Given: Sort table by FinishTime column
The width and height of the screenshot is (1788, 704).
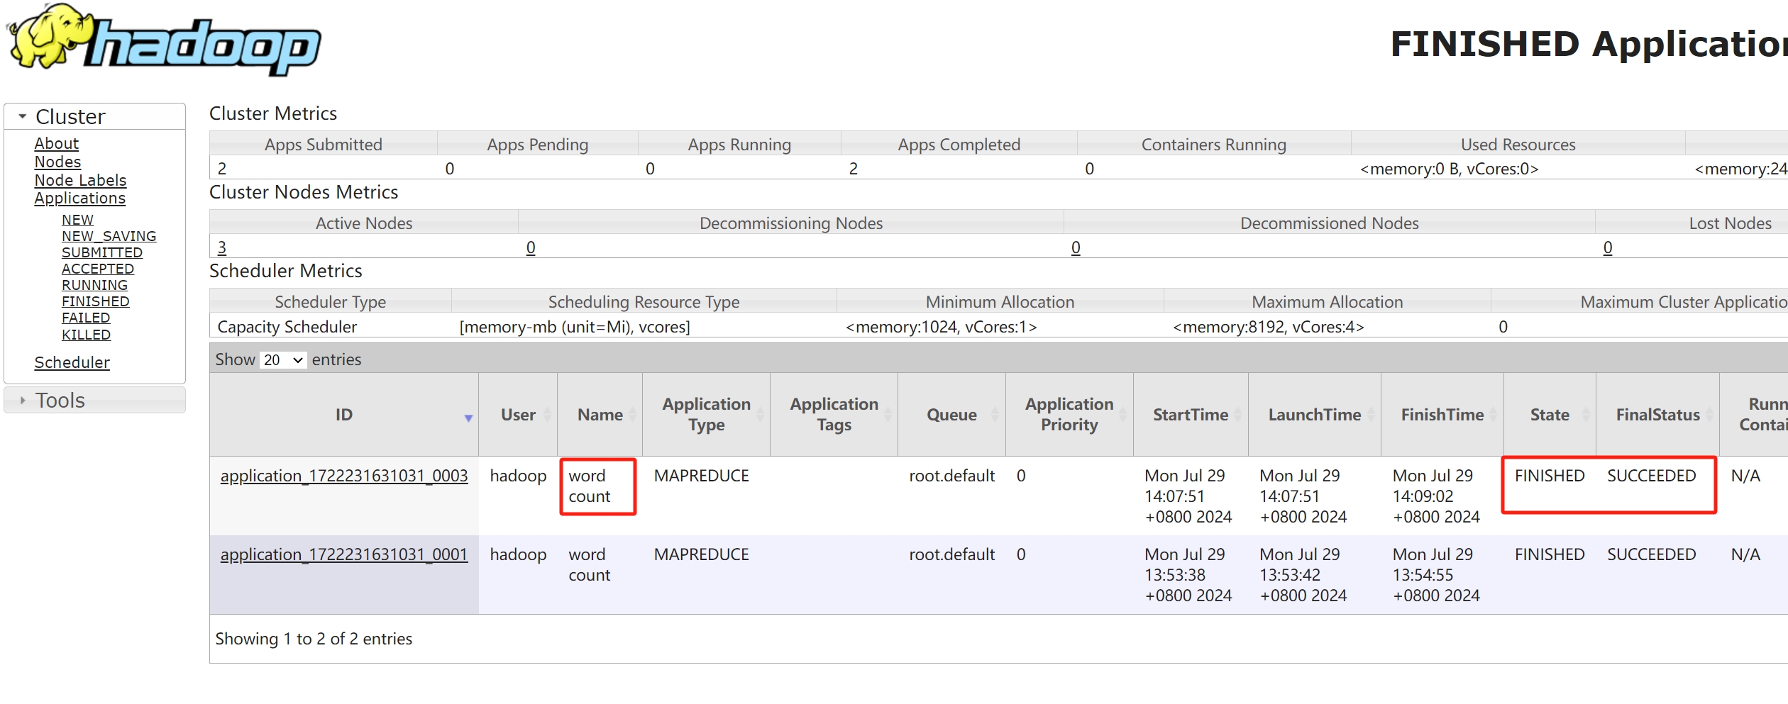Looking at the screenshot, I should pyautogui.click(x=1442, y=415).
